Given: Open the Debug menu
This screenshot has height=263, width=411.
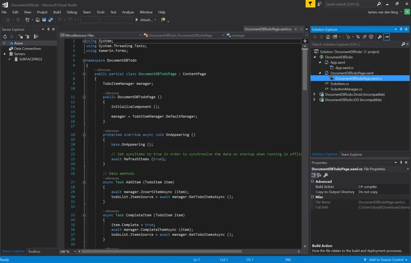Looking at the screenshot, I should pyautogui.click(x=72, y=12).
